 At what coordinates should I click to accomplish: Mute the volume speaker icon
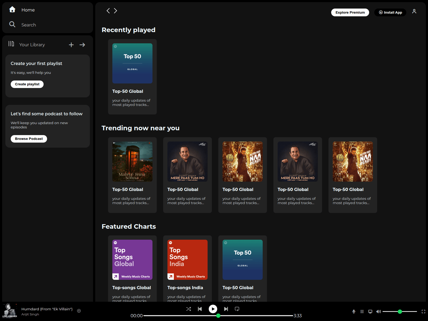tap(379, 311)
